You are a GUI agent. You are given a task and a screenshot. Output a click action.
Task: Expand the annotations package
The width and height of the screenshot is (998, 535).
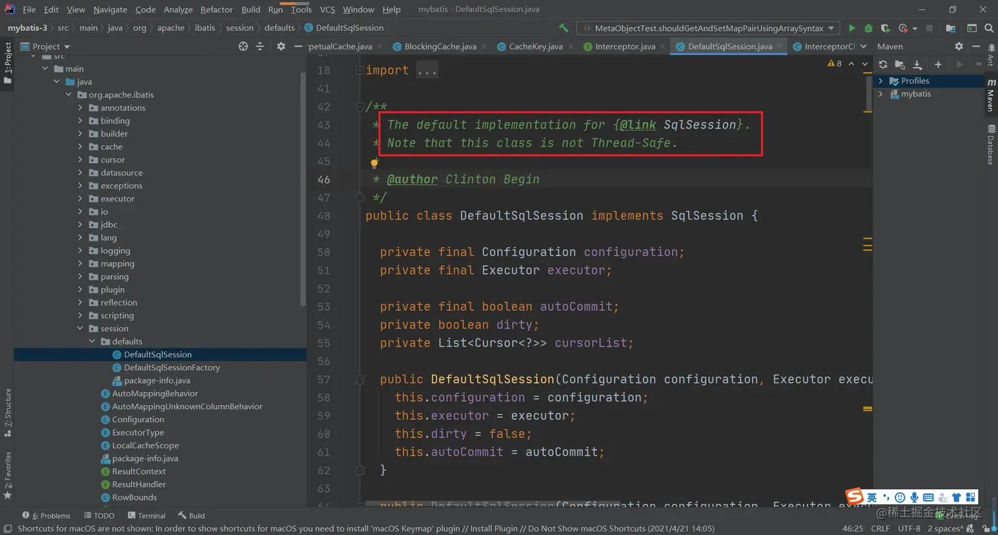[x=80, y=108]
